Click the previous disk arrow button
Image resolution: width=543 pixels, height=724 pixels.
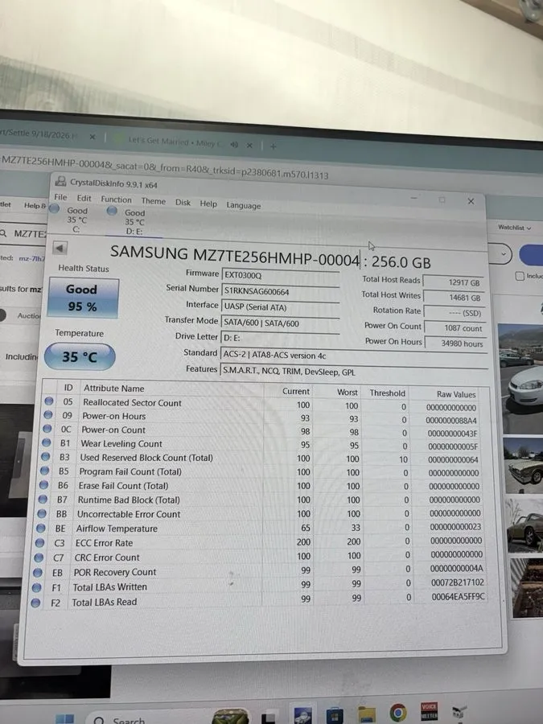tap(60, 248)
